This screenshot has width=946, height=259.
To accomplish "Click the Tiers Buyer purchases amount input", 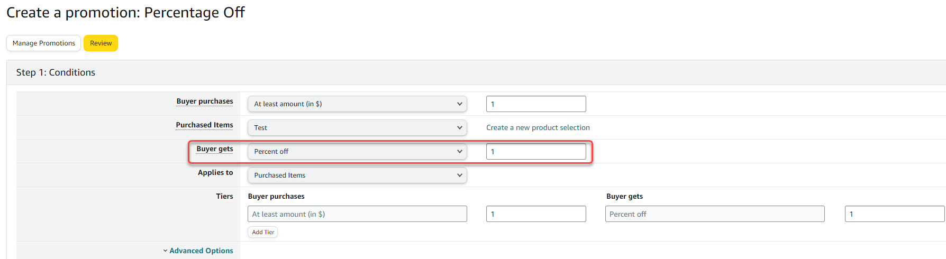I will (x=535, y=214).
